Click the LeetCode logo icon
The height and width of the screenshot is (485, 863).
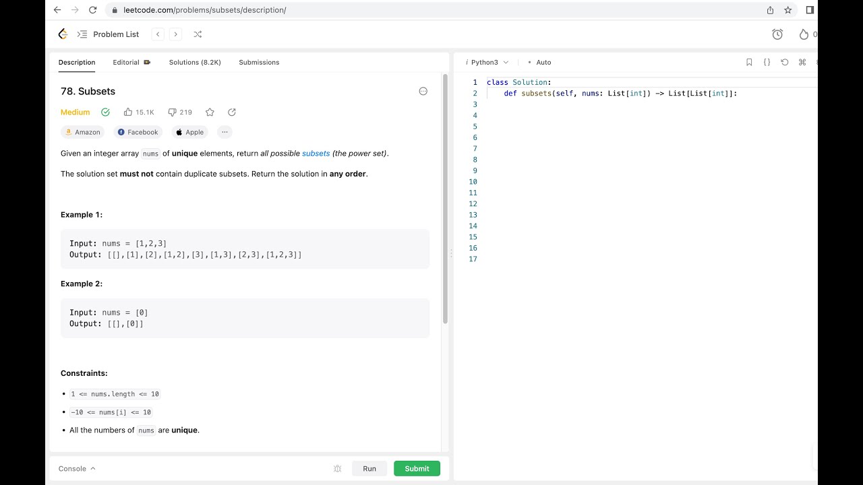pos(63,34)
